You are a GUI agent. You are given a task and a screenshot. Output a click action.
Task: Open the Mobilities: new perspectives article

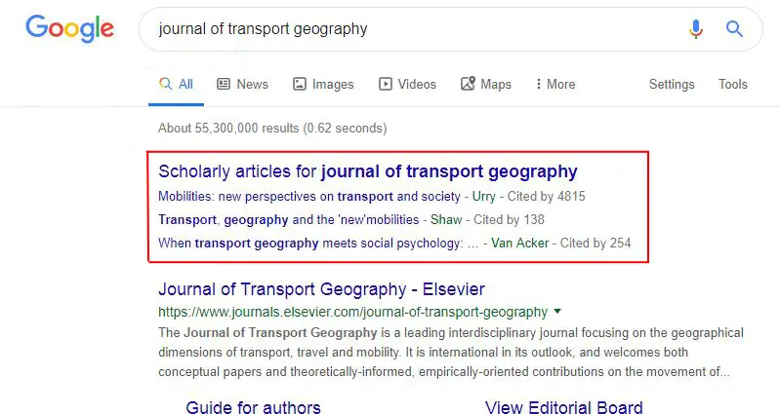(308, 197)
